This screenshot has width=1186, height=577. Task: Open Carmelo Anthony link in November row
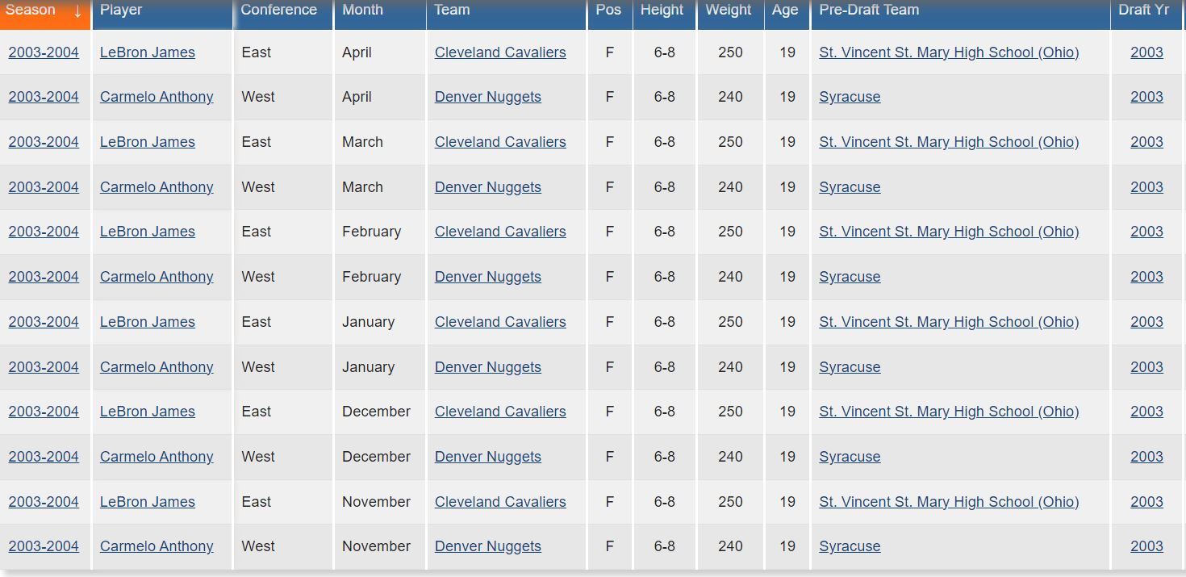point(157,546)
